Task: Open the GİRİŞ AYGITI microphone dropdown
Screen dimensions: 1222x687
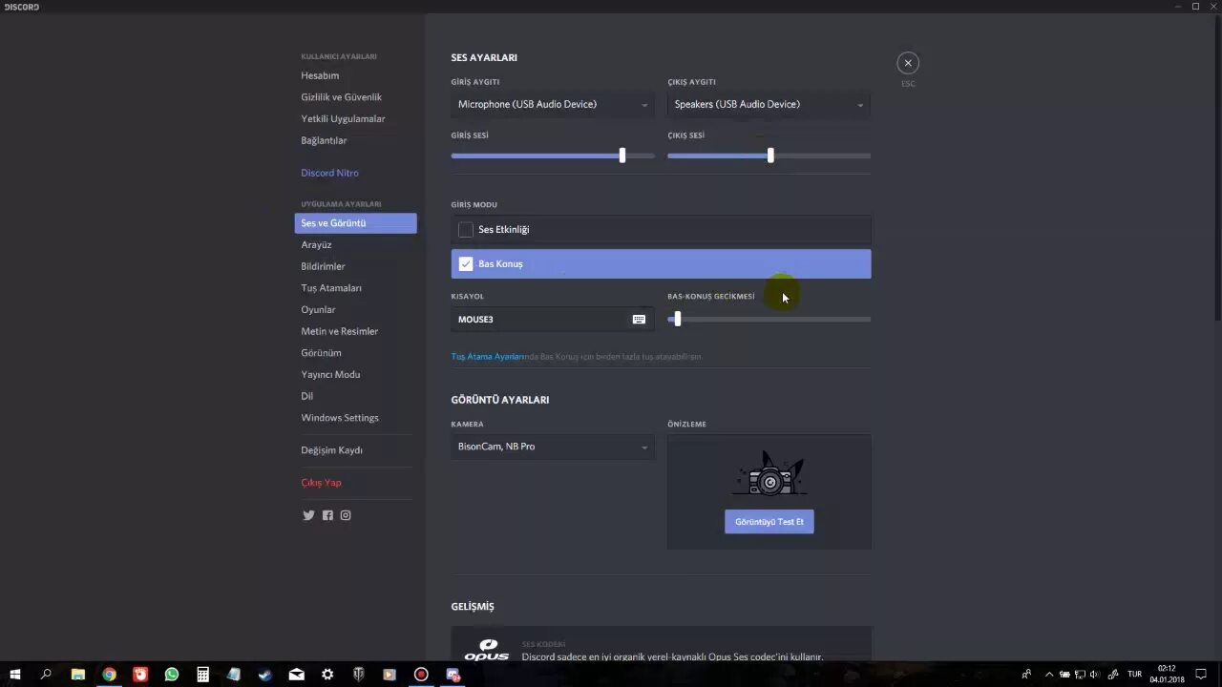Action: pos(552,104)
